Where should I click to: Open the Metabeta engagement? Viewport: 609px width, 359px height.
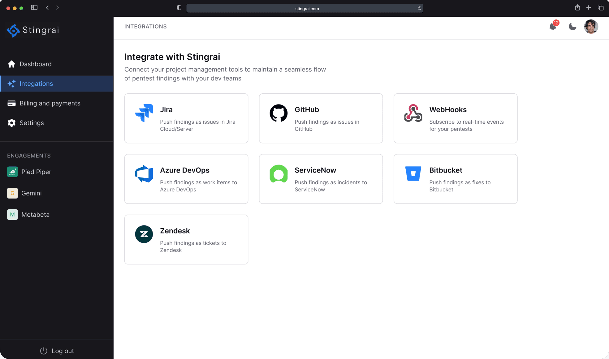point(35,215)
